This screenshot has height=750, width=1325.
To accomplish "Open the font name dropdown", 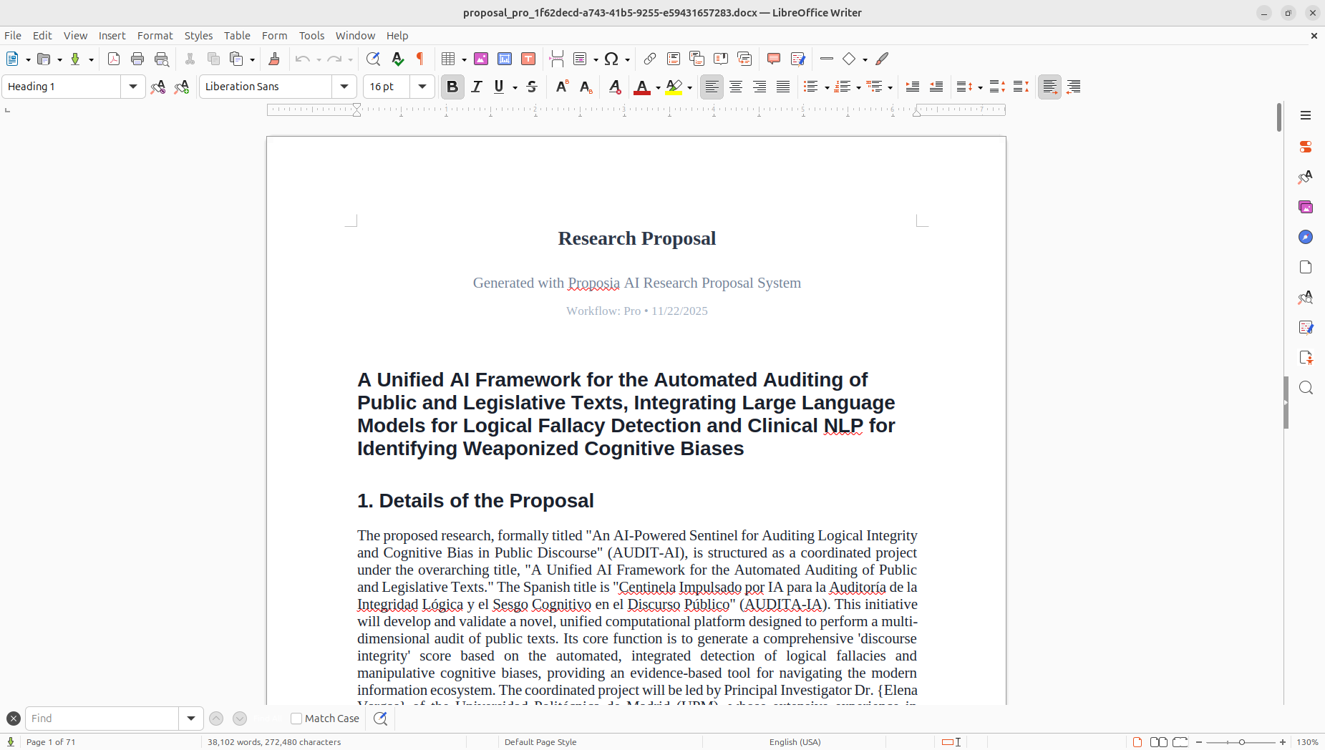I will 344,86.
